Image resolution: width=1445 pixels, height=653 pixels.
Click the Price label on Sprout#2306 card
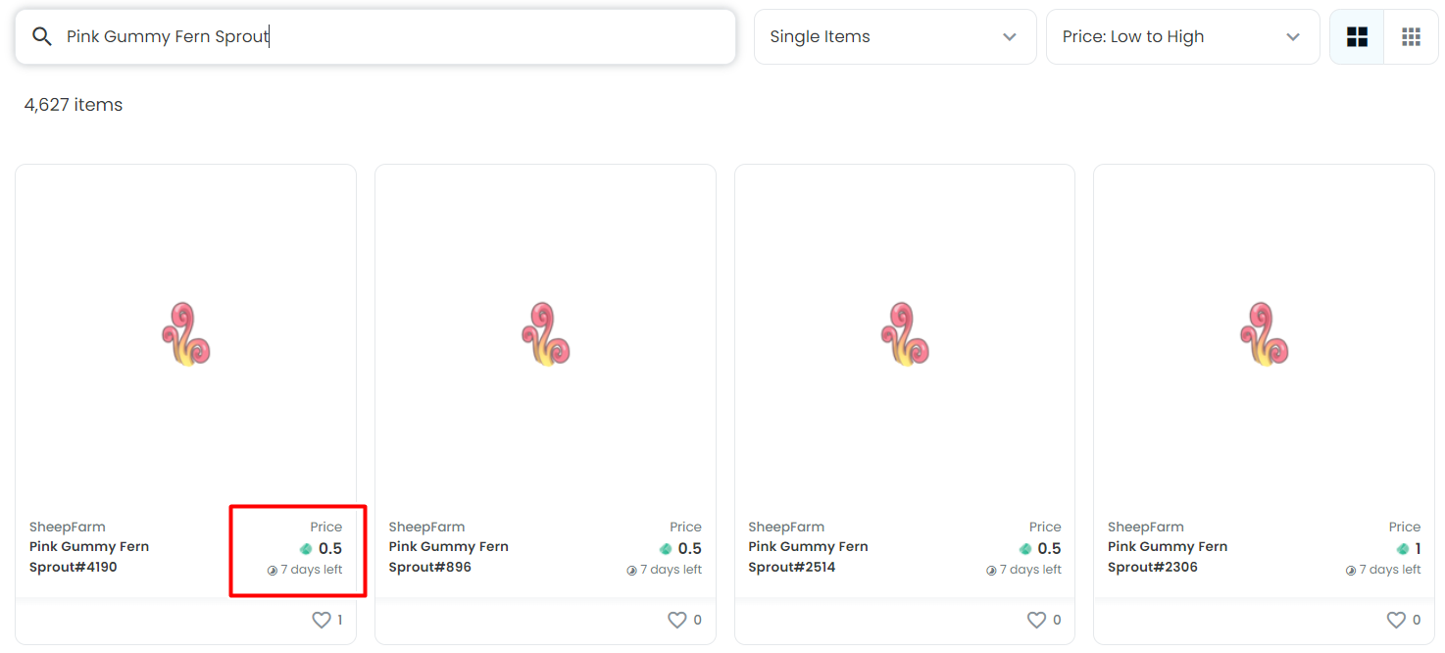pos(1405,527)
